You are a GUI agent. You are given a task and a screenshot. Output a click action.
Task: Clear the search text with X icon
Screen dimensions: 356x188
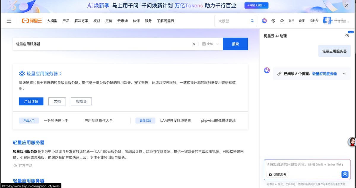[194, 44]
